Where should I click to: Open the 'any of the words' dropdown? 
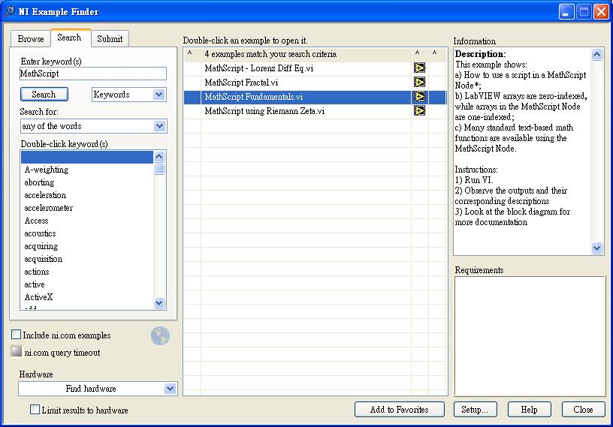click(159, 126)
